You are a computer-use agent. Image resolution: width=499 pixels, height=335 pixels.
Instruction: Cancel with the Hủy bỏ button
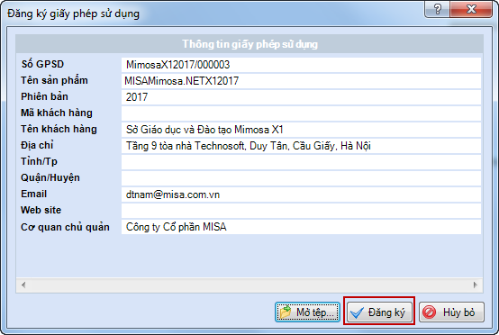[451, 312]
